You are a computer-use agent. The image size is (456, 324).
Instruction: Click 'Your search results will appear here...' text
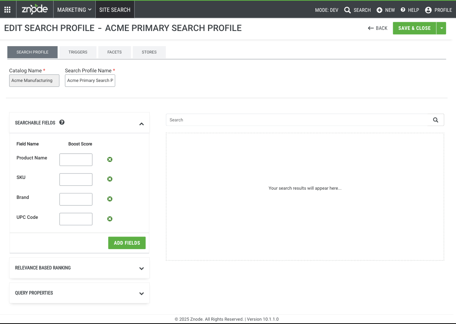(305, 188)
